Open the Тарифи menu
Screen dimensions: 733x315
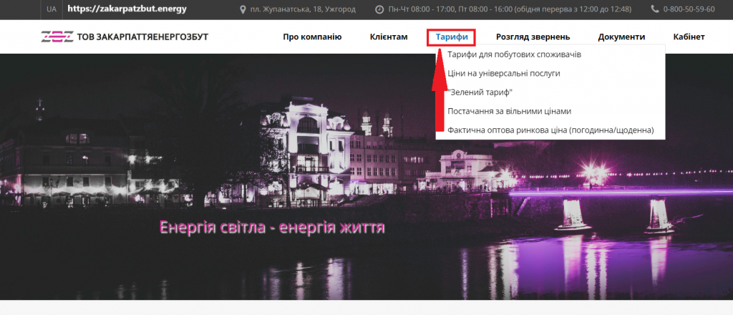tap(452, 37)
